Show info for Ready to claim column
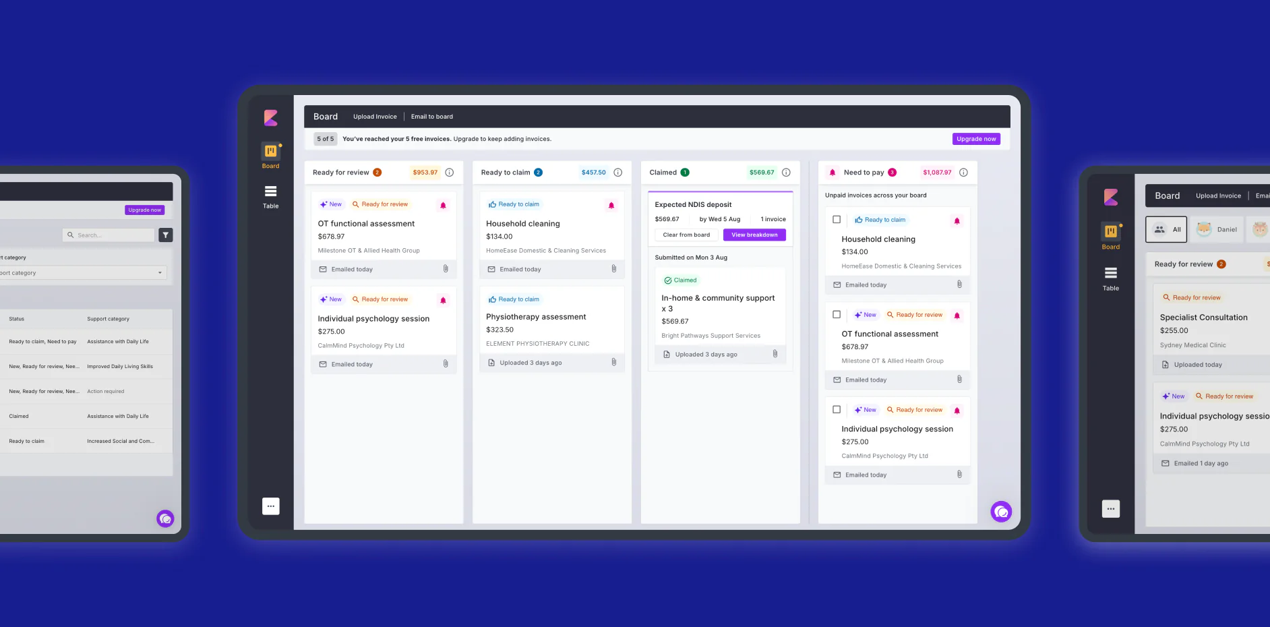This screenshot has width=1270, height=627. pos(618,173)
